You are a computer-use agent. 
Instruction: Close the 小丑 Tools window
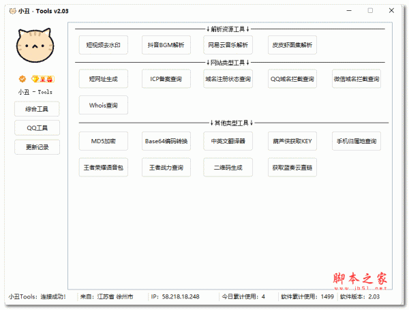click(x=391, y=11)
